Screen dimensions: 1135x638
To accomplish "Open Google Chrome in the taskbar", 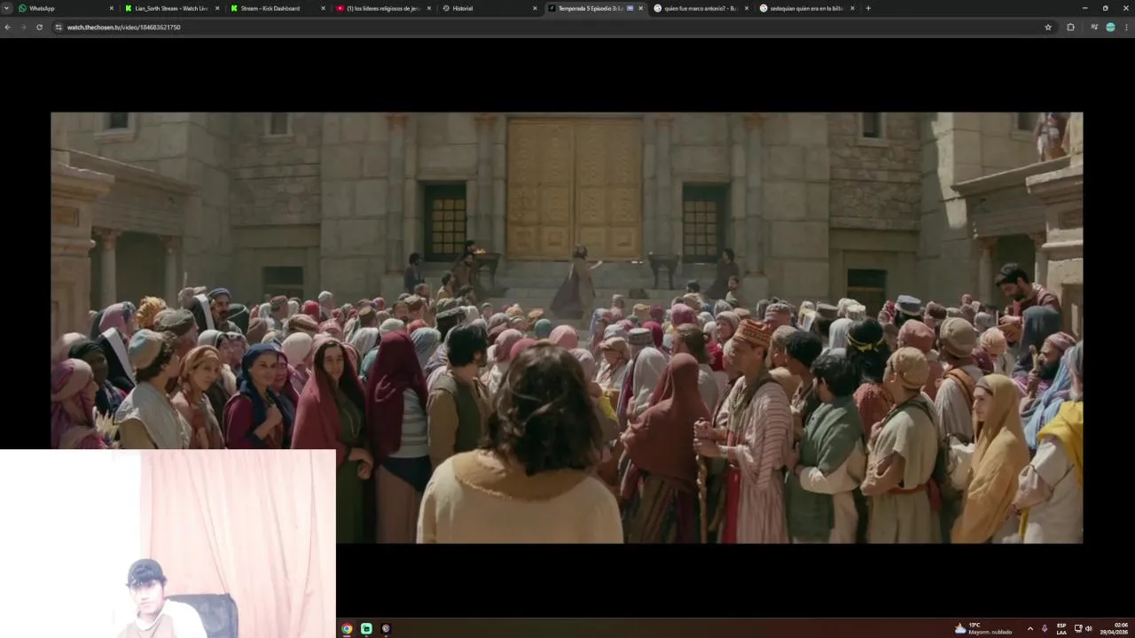I will [x=347, y=628].
